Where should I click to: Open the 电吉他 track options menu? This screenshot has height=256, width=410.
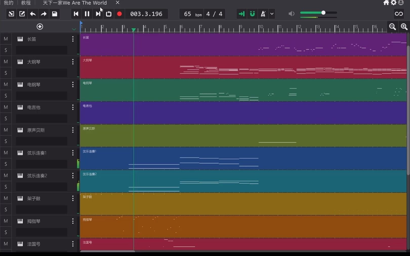(73, 107)
